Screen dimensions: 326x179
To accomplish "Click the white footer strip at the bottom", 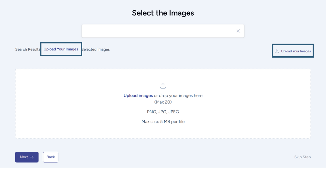I will 163,173.
